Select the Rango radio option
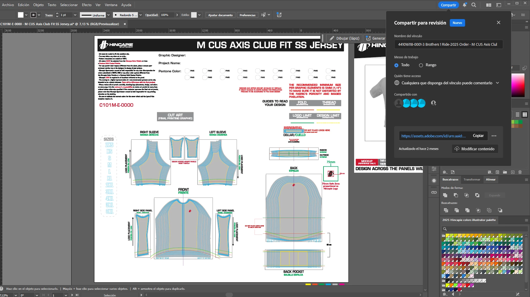The image size is (530, 297). click(421, 65)
